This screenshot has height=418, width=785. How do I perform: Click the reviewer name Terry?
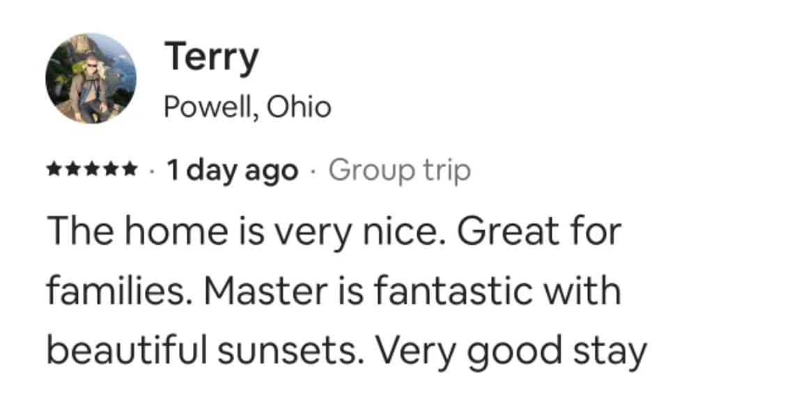(x=211, y=59)
